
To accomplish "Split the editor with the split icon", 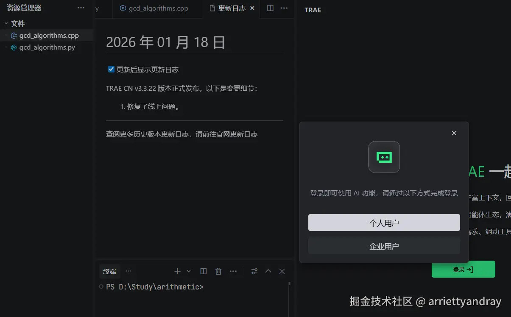I will pos(270,8).
